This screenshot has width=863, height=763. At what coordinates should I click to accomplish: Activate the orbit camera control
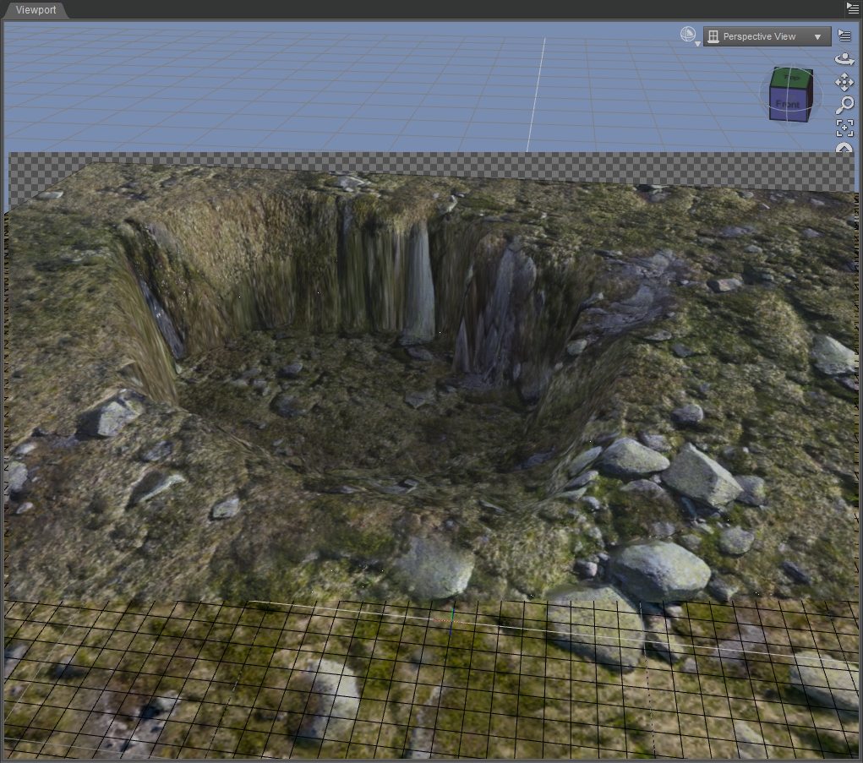[x=844, y=59]
